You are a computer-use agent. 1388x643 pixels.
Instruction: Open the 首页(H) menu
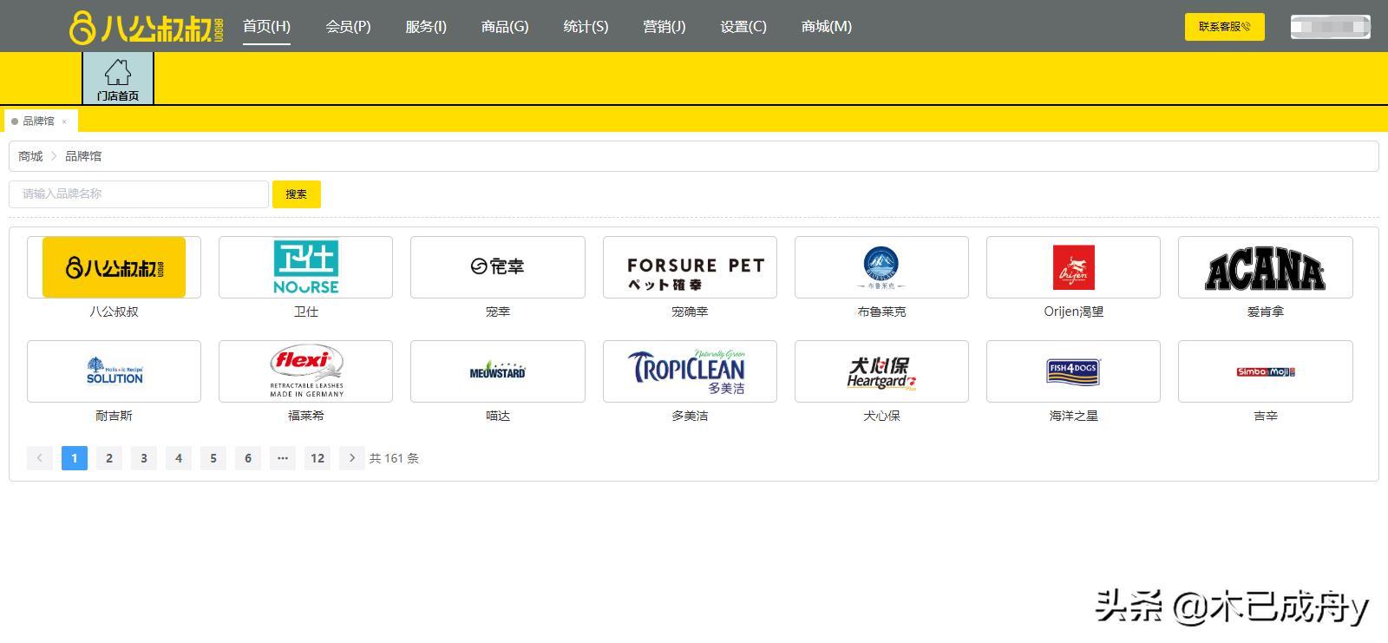(x=266, y=27)
